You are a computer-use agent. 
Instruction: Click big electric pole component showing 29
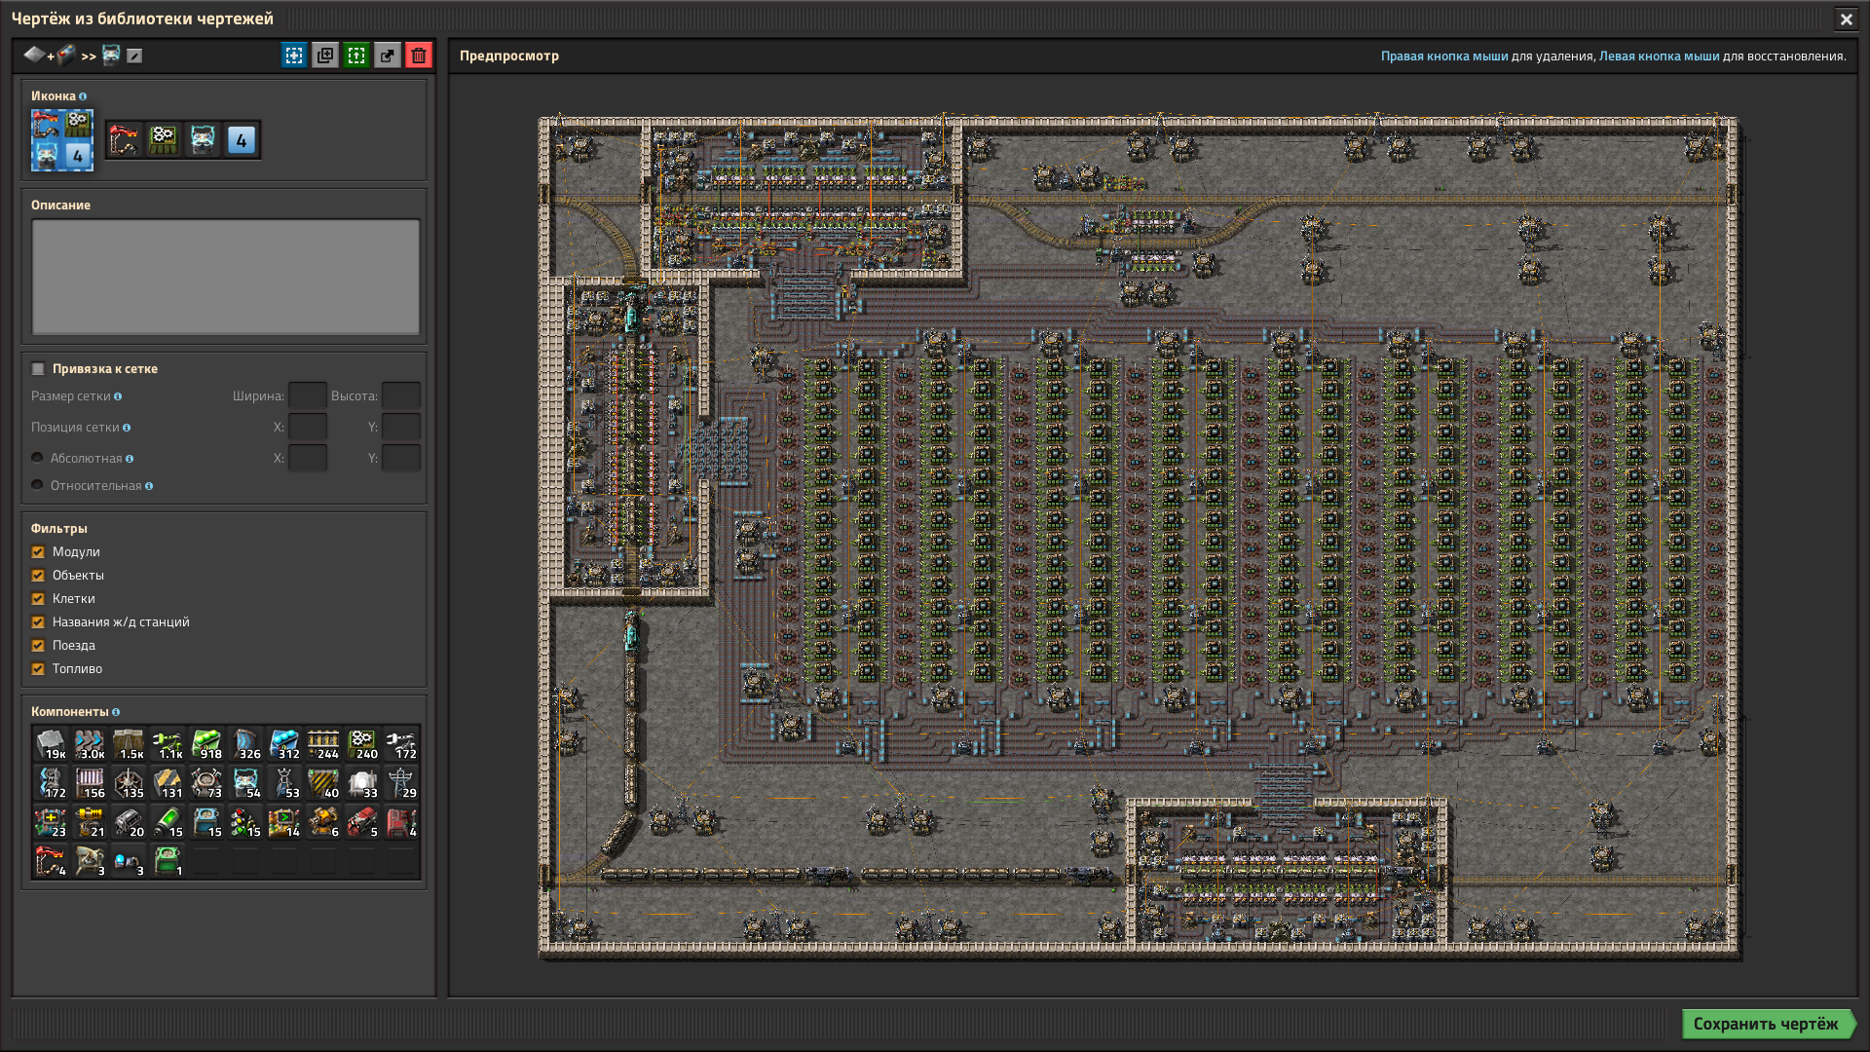(x=401, y=783)
